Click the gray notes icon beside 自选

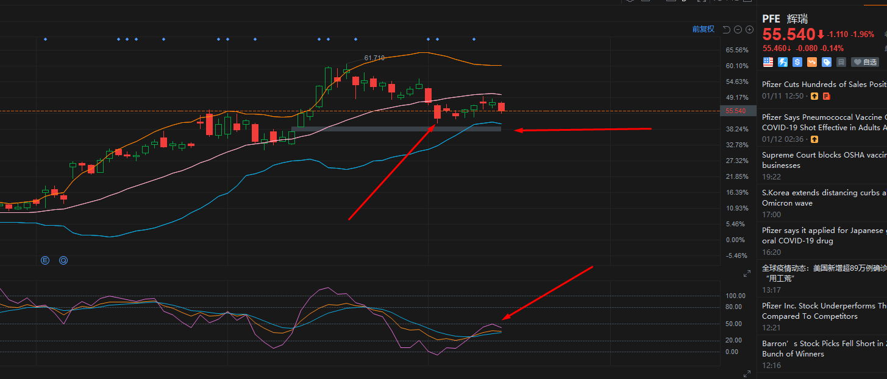click(x=841, y=62)
